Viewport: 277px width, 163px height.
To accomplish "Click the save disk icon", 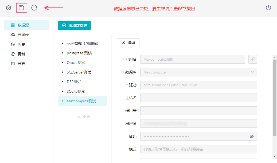I will tap(21, 8).
